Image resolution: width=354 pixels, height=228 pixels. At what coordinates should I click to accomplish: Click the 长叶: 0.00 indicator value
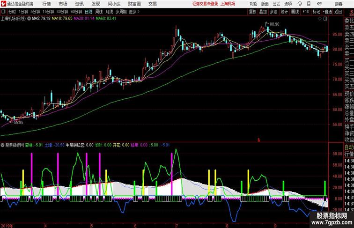pos(103,145)
